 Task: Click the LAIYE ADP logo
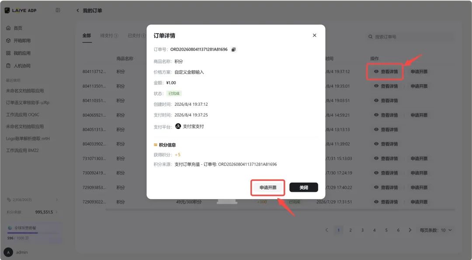coord(21,10)
